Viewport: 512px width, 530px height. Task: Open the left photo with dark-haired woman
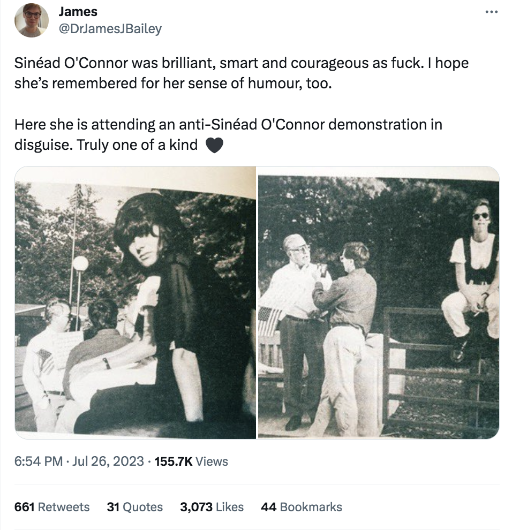tap(135, 302)
